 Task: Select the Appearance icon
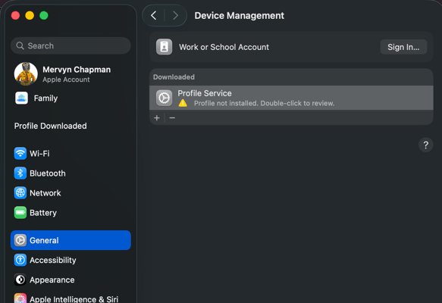(20, 280)
